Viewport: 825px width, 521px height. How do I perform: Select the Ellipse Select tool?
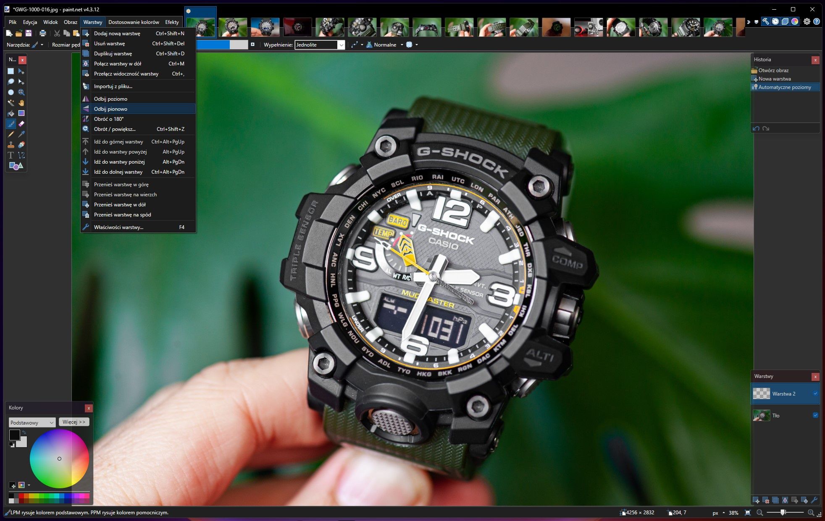pos(11,92)
